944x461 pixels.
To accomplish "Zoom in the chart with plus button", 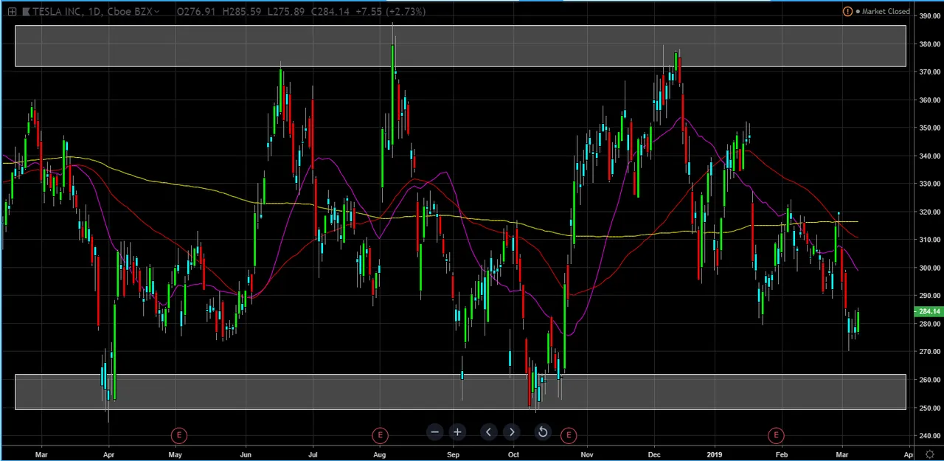I will (457, 432).
